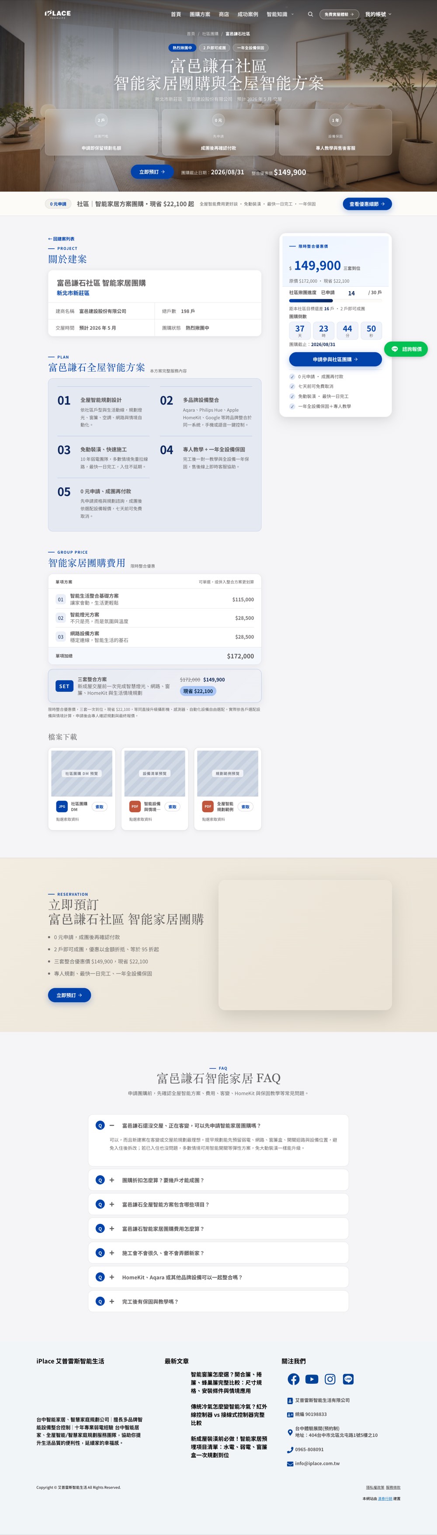Click the Q icon on 完工後有保固與教學嗎 row
Image resolution: width=437 pixels, height=1535 pixels.
[100, 1302]
